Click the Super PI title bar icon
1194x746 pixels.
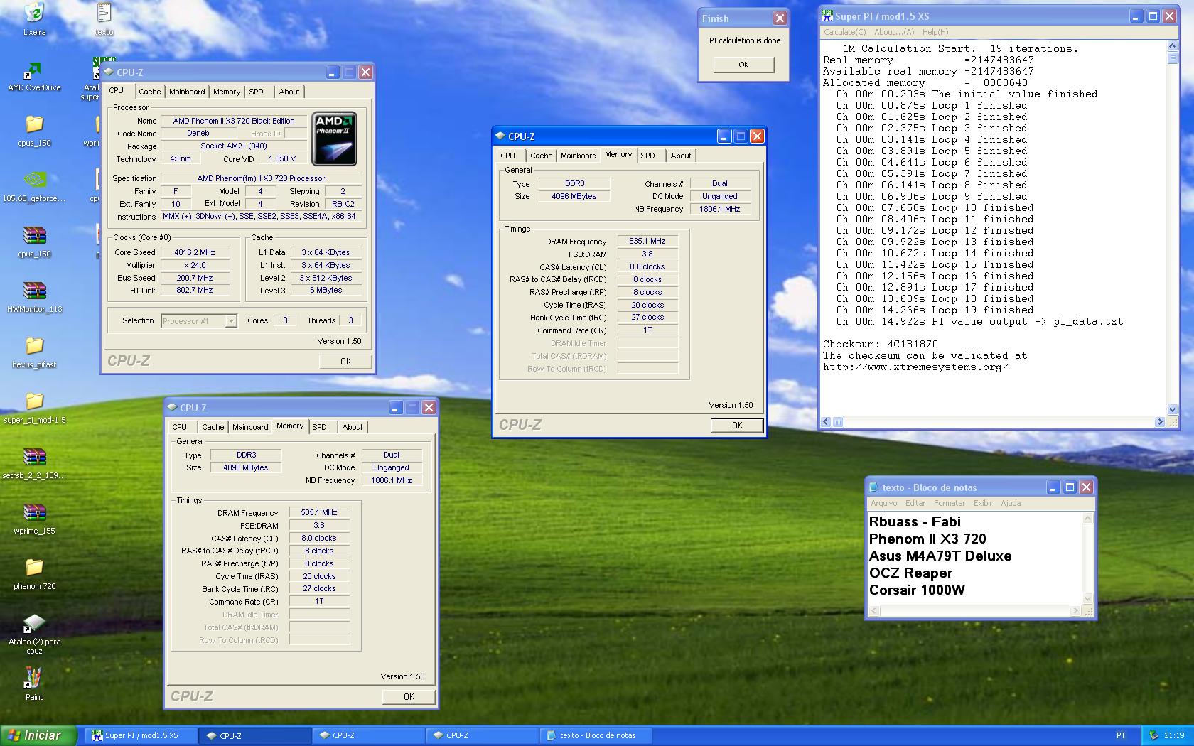click(827, 16)
